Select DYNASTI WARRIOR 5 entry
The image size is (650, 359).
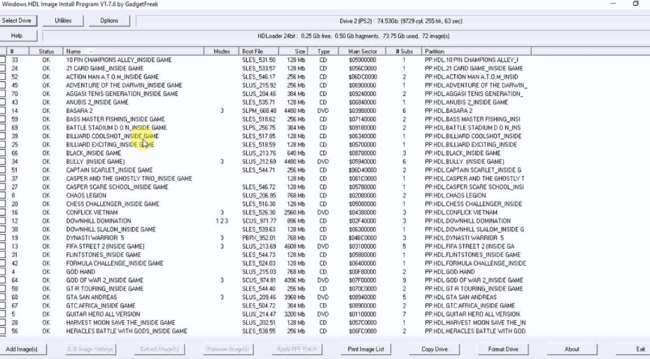click(x=95, y=237)
